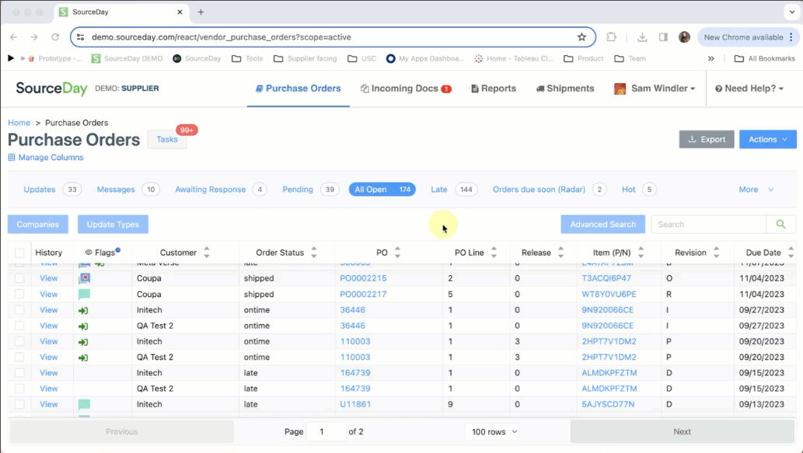Select the Updates filter tab
This screenshot has width=803, height=453.
point(53,190)
